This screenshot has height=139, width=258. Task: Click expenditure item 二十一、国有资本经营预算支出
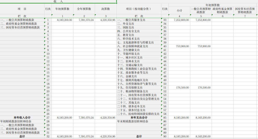pos(139,95)
